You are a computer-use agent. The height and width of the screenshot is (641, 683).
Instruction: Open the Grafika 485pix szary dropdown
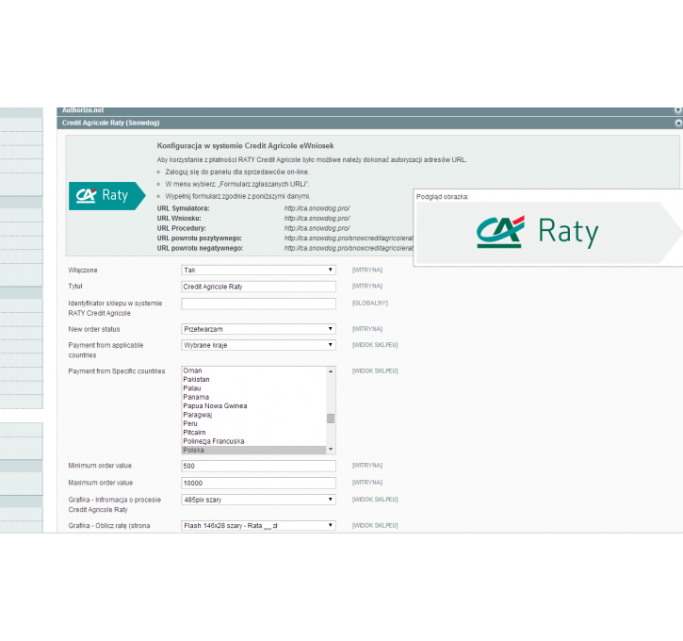point(258,500)
